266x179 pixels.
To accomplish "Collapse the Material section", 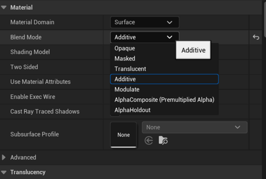I will [x=4, y=7].
